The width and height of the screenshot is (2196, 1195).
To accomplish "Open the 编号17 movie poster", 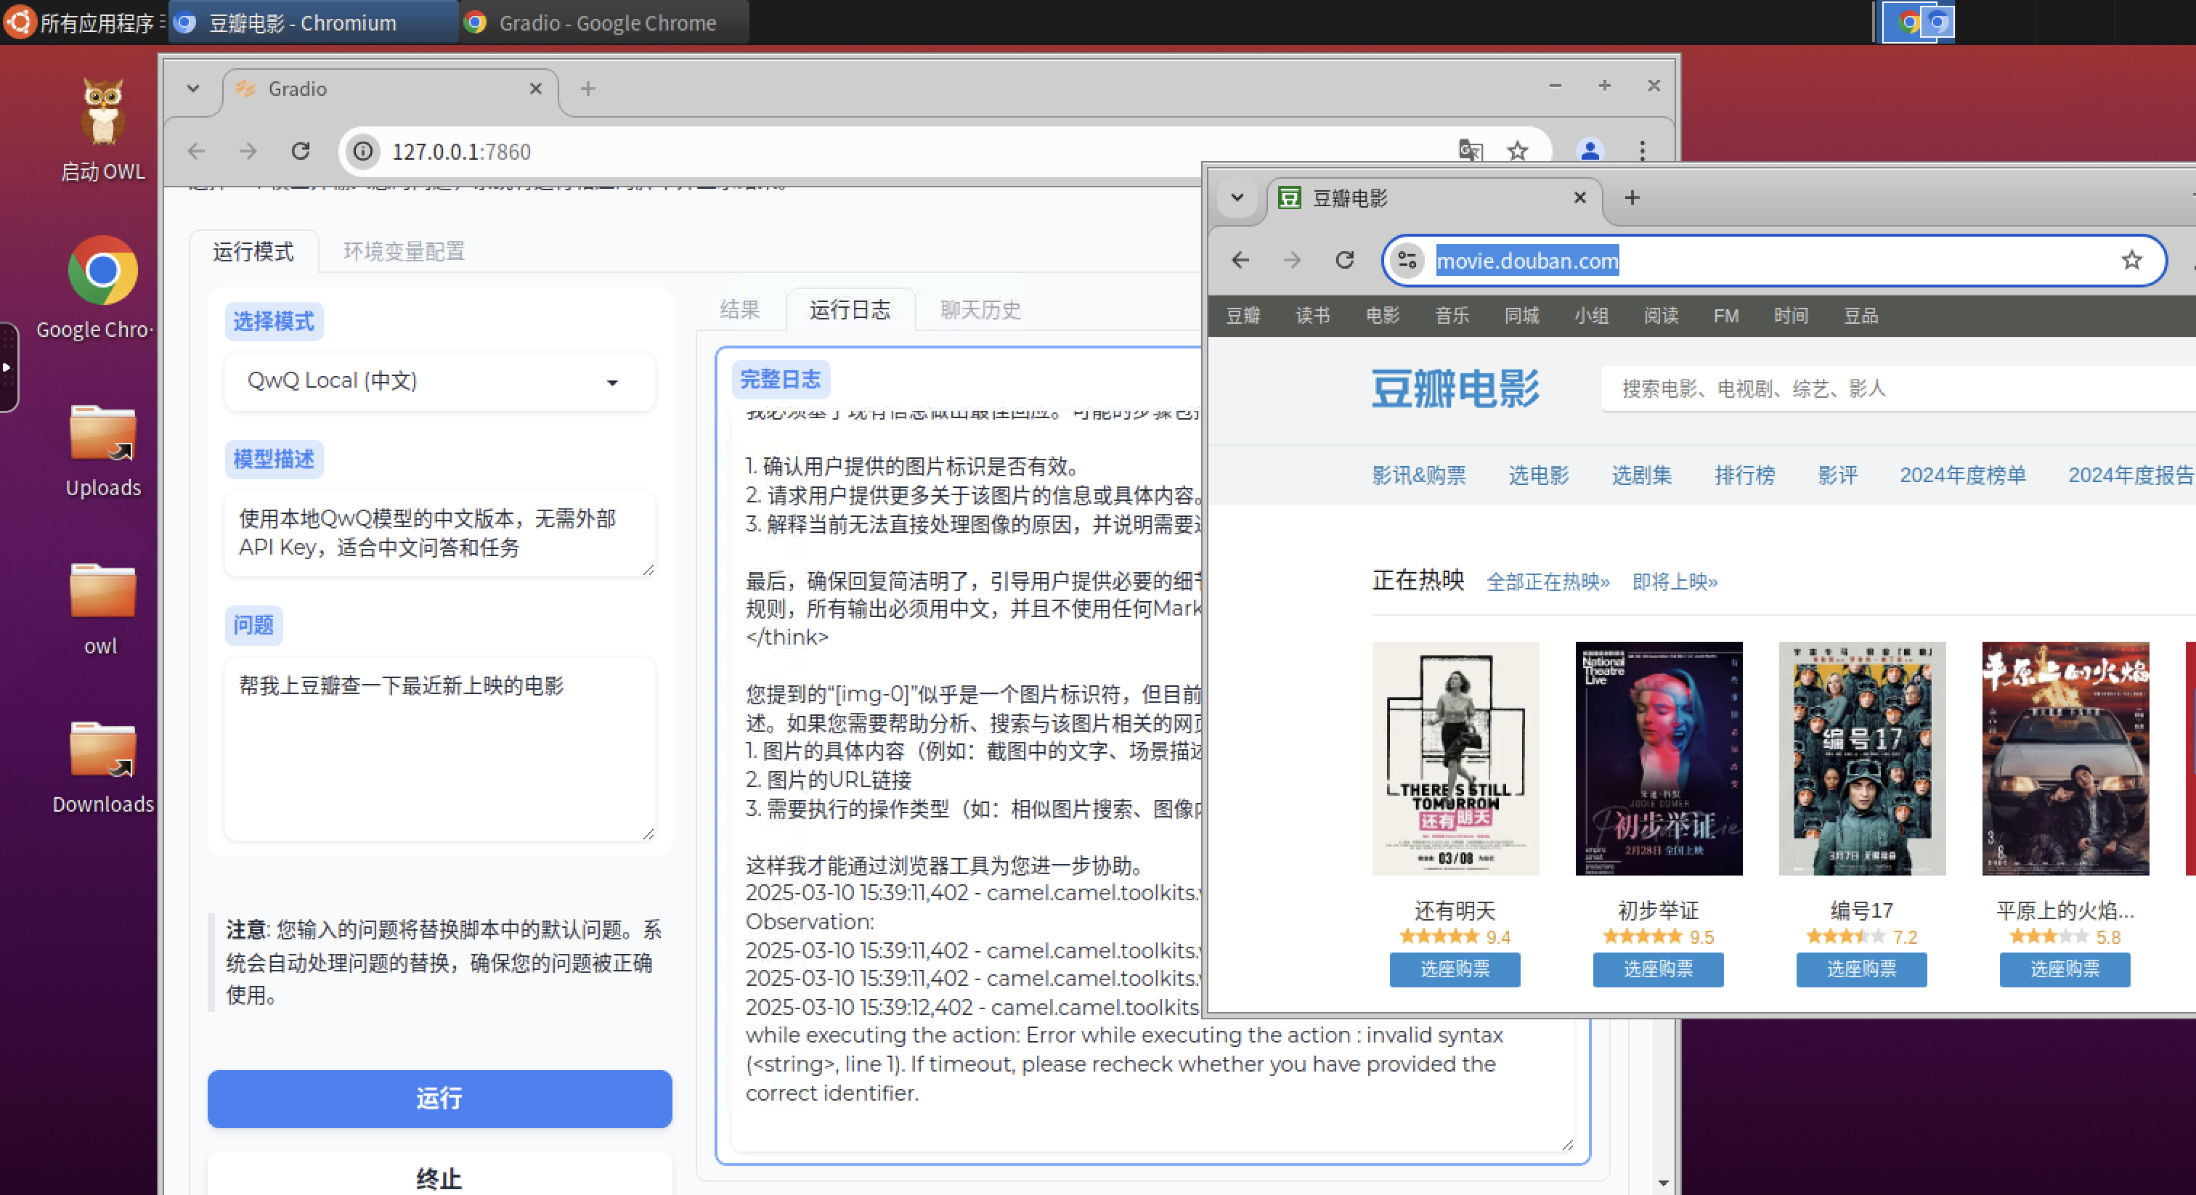I will pyautogui.click(x=1862, y=758).
